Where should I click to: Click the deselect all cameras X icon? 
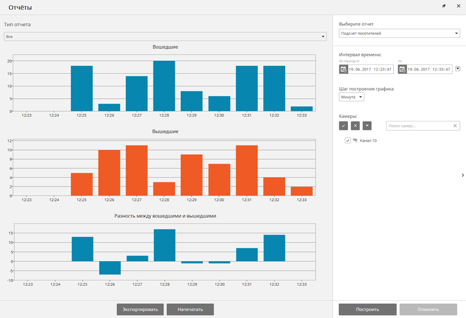coord(356,126)
